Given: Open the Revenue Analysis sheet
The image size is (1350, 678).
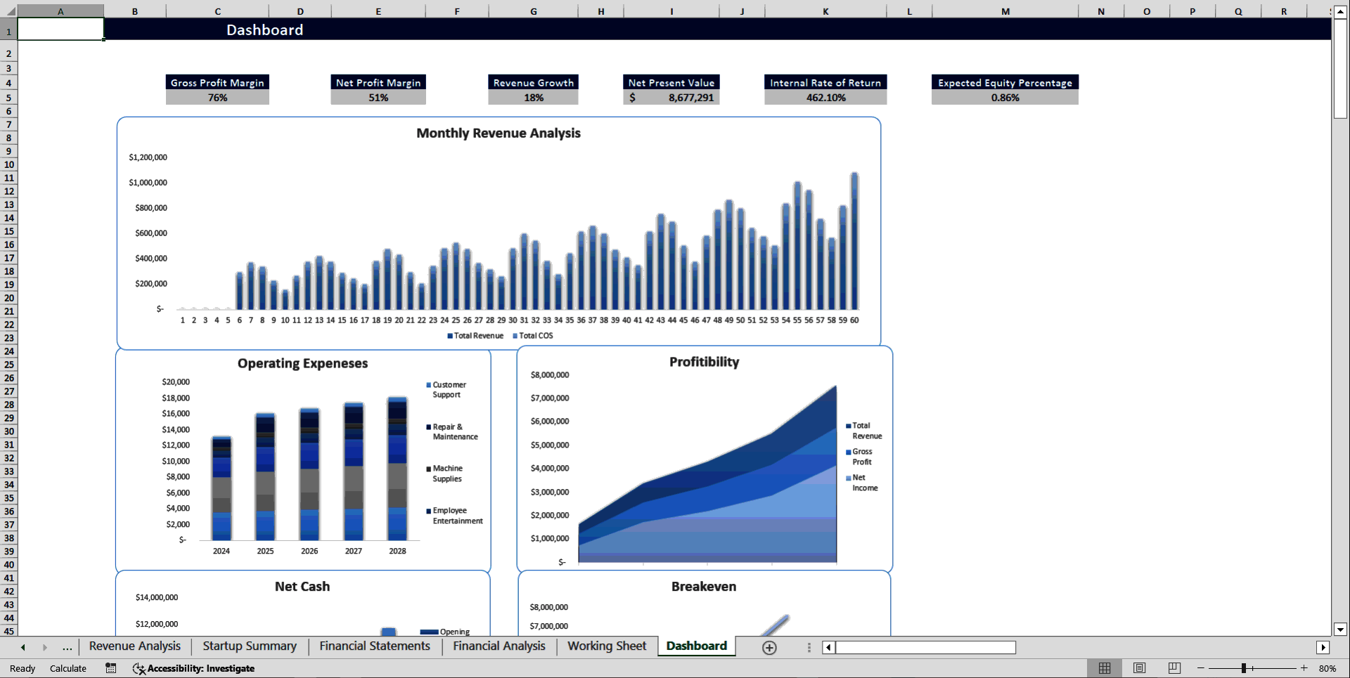Looking at the screenshot, I should point(134,646).
